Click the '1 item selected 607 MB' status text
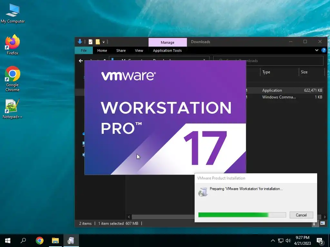 coord(118,224)
